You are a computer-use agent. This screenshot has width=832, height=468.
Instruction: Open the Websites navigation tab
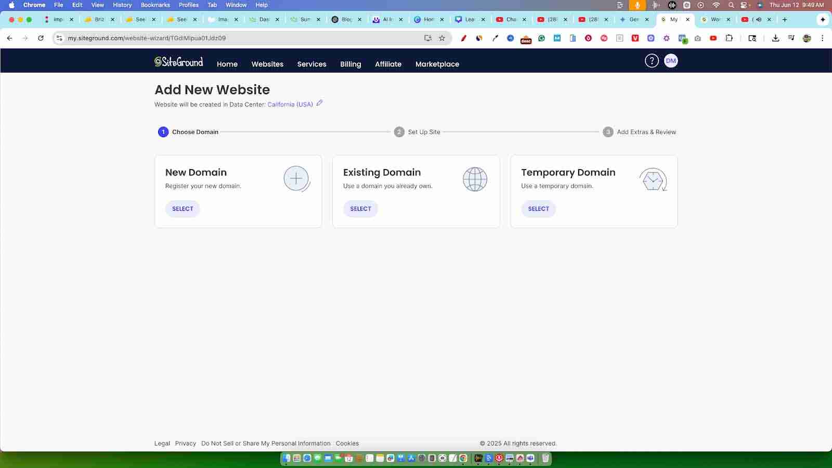point(267,64)
